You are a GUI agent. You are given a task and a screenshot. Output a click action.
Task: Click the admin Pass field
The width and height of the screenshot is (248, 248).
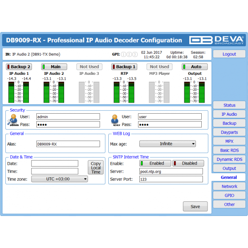pos(68,124)
